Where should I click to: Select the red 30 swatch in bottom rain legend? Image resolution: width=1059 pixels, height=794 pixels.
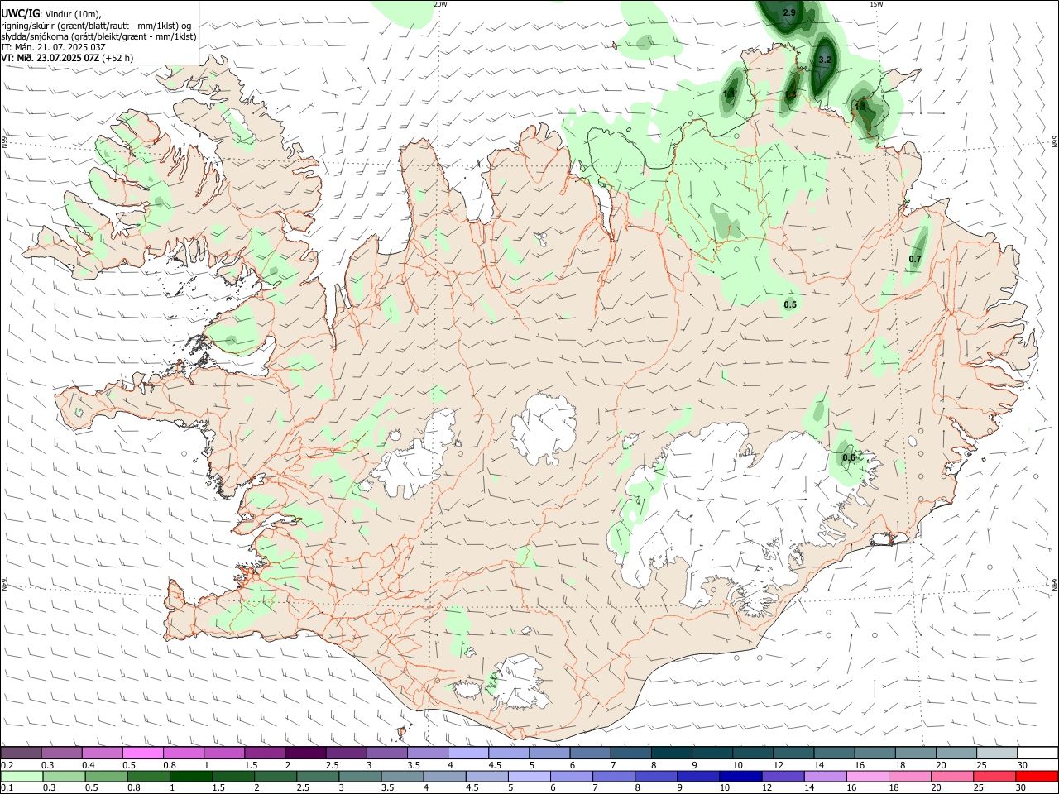(1037, 776)
